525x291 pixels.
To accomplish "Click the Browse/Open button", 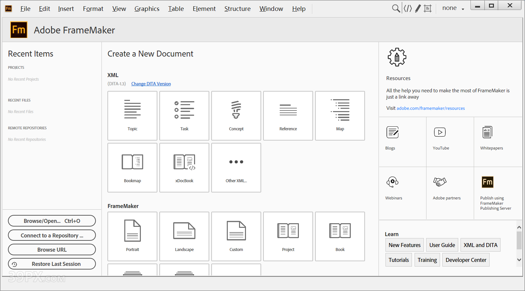I will [x=52, y=221].
